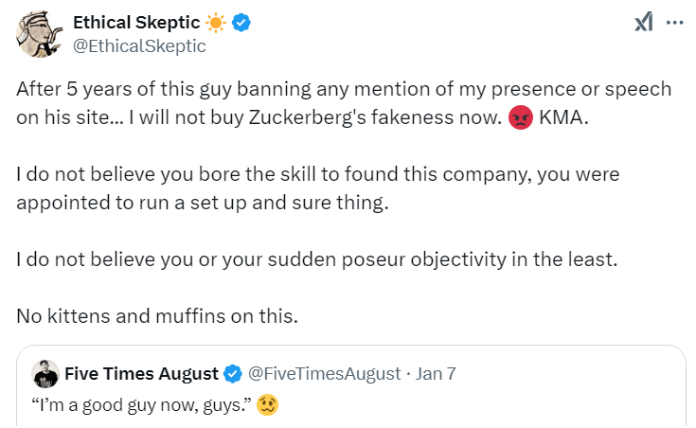Select the @FiveTimesAugust handle
The width and height of the screenshot is (696, 428).
click(324, 374)
